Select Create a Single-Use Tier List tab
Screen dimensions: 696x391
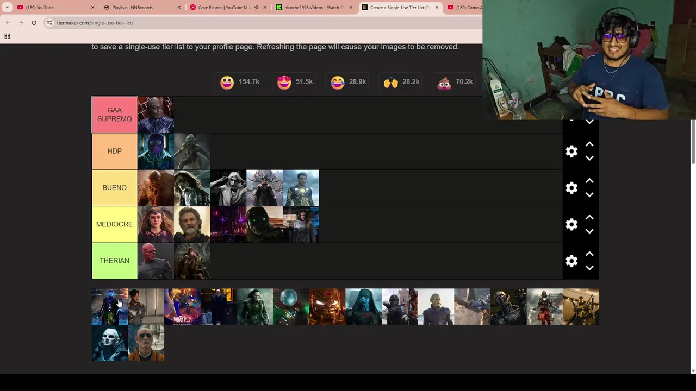[x=401, y=8]
